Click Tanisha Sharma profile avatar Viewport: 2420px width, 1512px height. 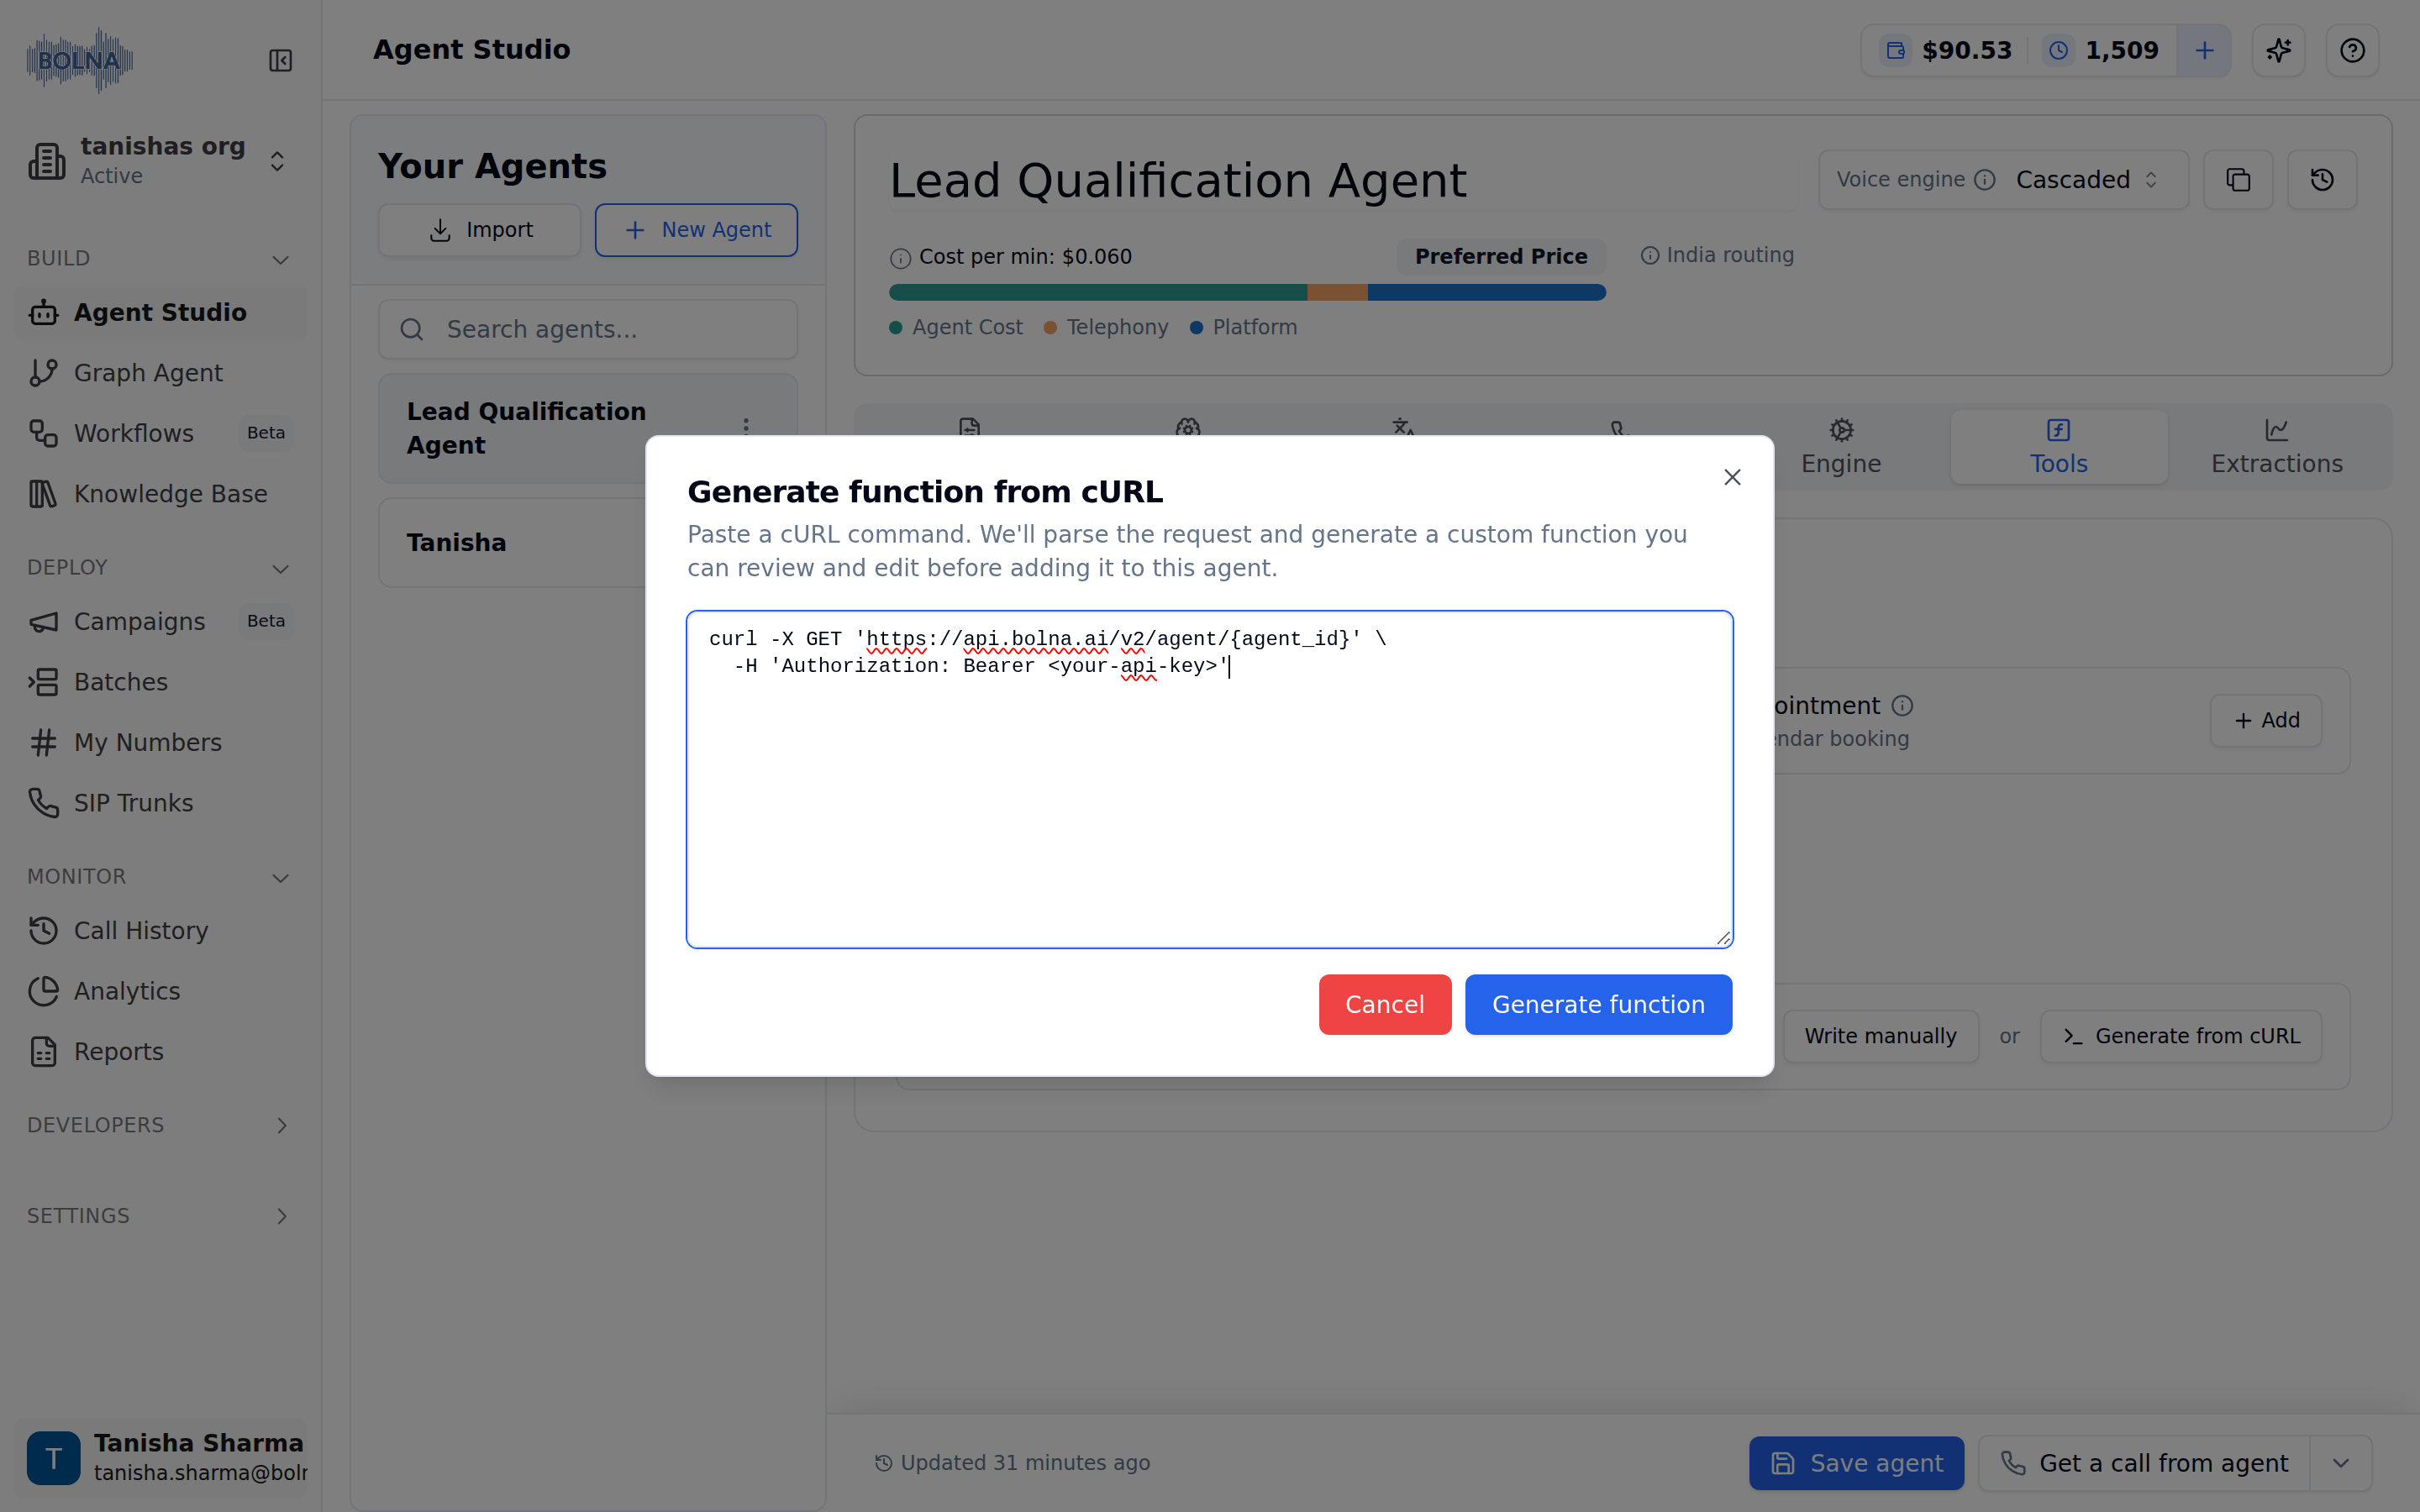pyautogui.click(x=53, y=1457)
